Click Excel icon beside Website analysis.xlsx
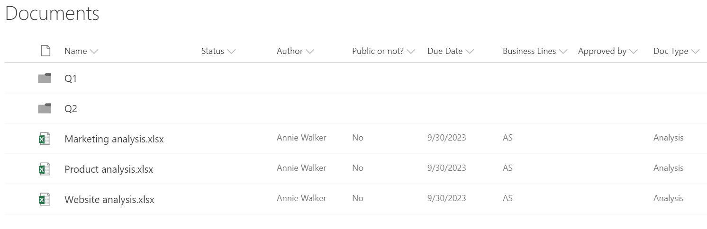This screenshot has width=707, height=229. [x=44, y=200]
